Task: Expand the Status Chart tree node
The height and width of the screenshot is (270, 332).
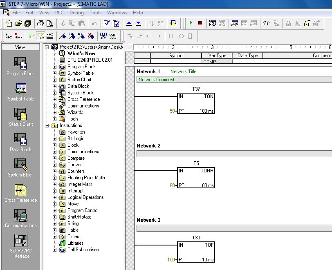Action: (x=54, y=80)
